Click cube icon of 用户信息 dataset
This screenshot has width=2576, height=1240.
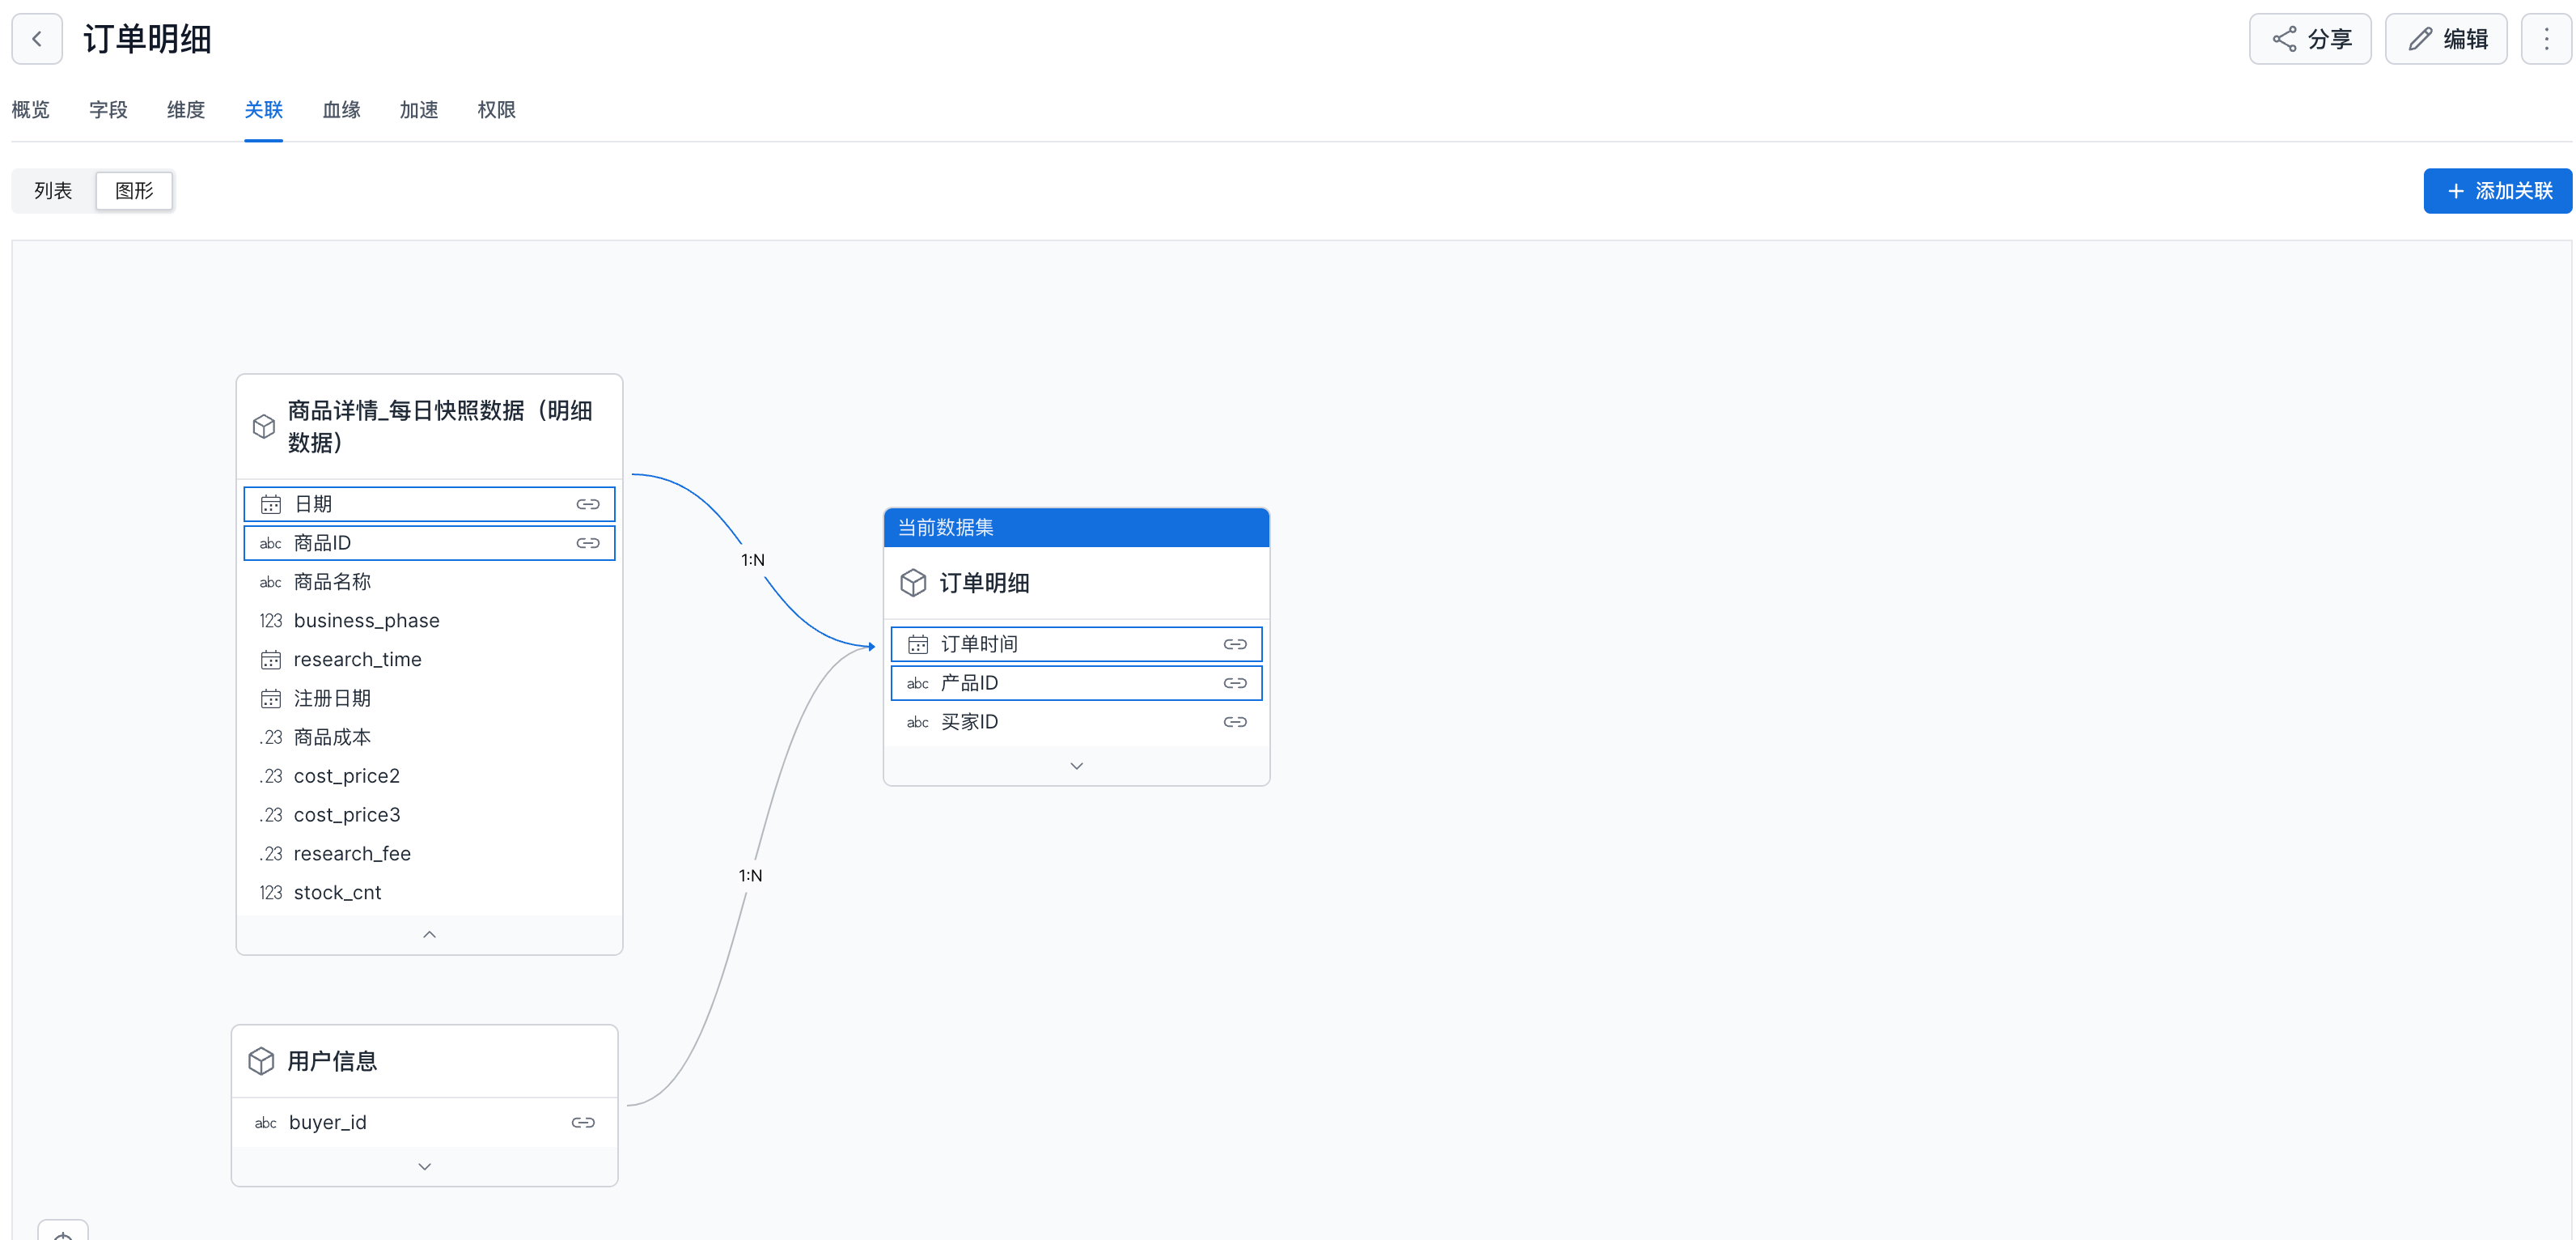tap(261, 1061)
